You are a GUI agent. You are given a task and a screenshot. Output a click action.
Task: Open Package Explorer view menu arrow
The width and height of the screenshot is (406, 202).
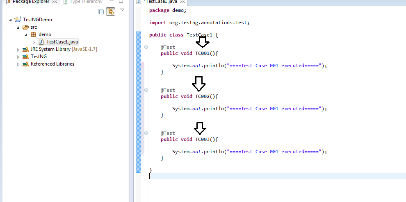click(123, 10)
